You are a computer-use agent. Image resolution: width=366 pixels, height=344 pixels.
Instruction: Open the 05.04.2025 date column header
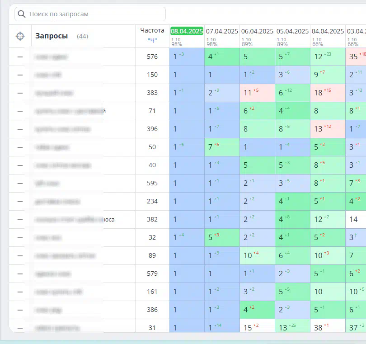pyautogui.click(x=292, y=31)
